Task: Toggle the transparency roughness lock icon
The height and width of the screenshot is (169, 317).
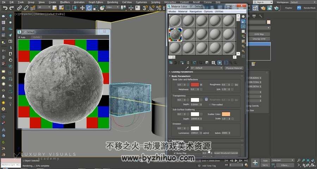Action: 206,100
